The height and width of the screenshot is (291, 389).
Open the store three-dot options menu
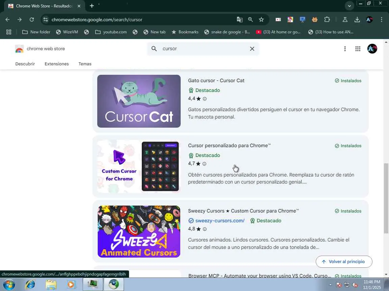tap(345, 49)
